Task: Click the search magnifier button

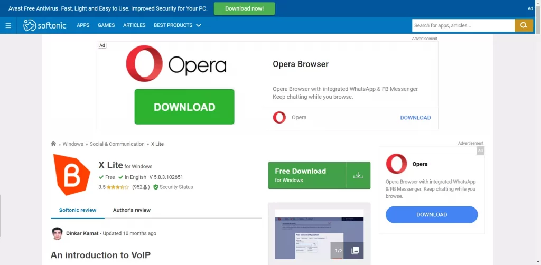Action: pyautogui.click(x=524, y=25)
